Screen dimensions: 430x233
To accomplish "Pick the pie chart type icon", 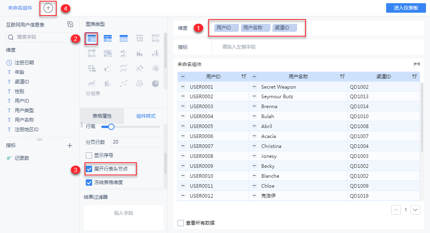I will (x=156, y=83).
